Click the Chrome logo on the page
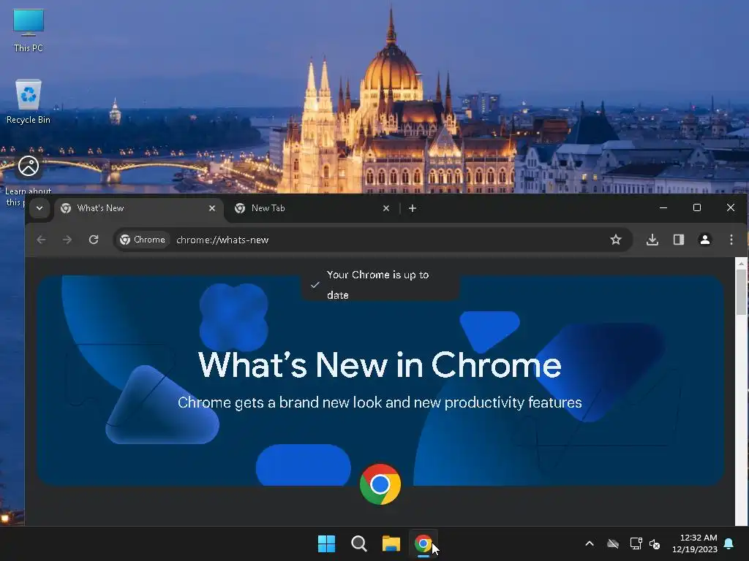 pos(380,484)
